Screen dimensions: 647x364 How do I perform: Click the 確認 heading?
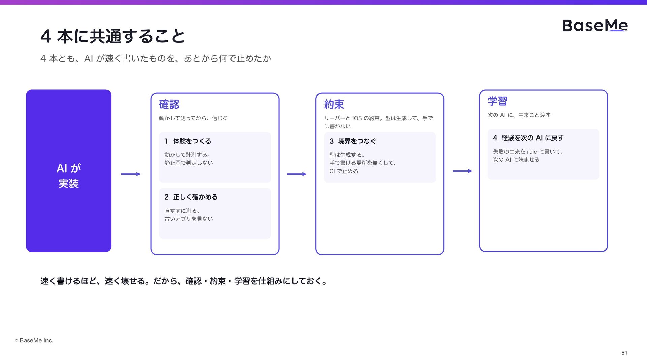click(x=169, y=104)
